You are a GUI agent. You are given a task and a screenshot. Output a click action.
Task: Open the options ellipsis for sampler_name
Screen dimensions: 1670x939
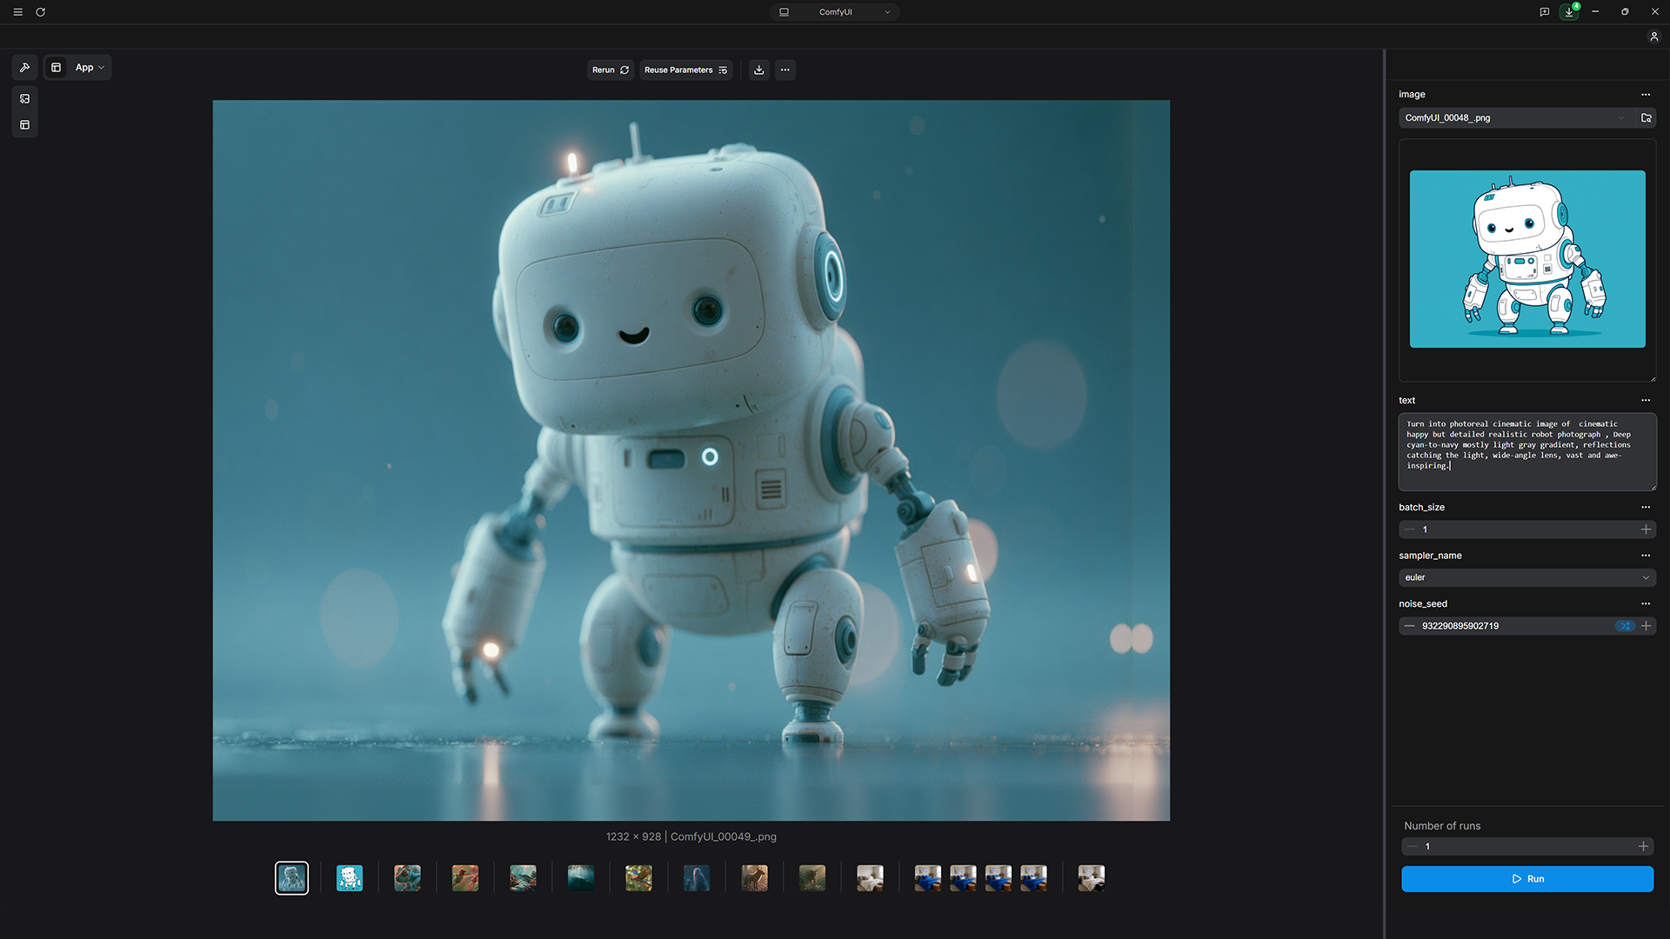pyautogui.click(x=1646, y=555)
